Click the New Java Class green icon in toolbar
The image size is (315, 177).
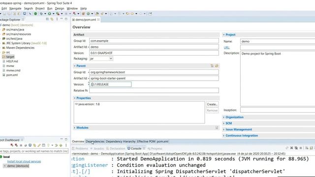click(x=88, y=14)
